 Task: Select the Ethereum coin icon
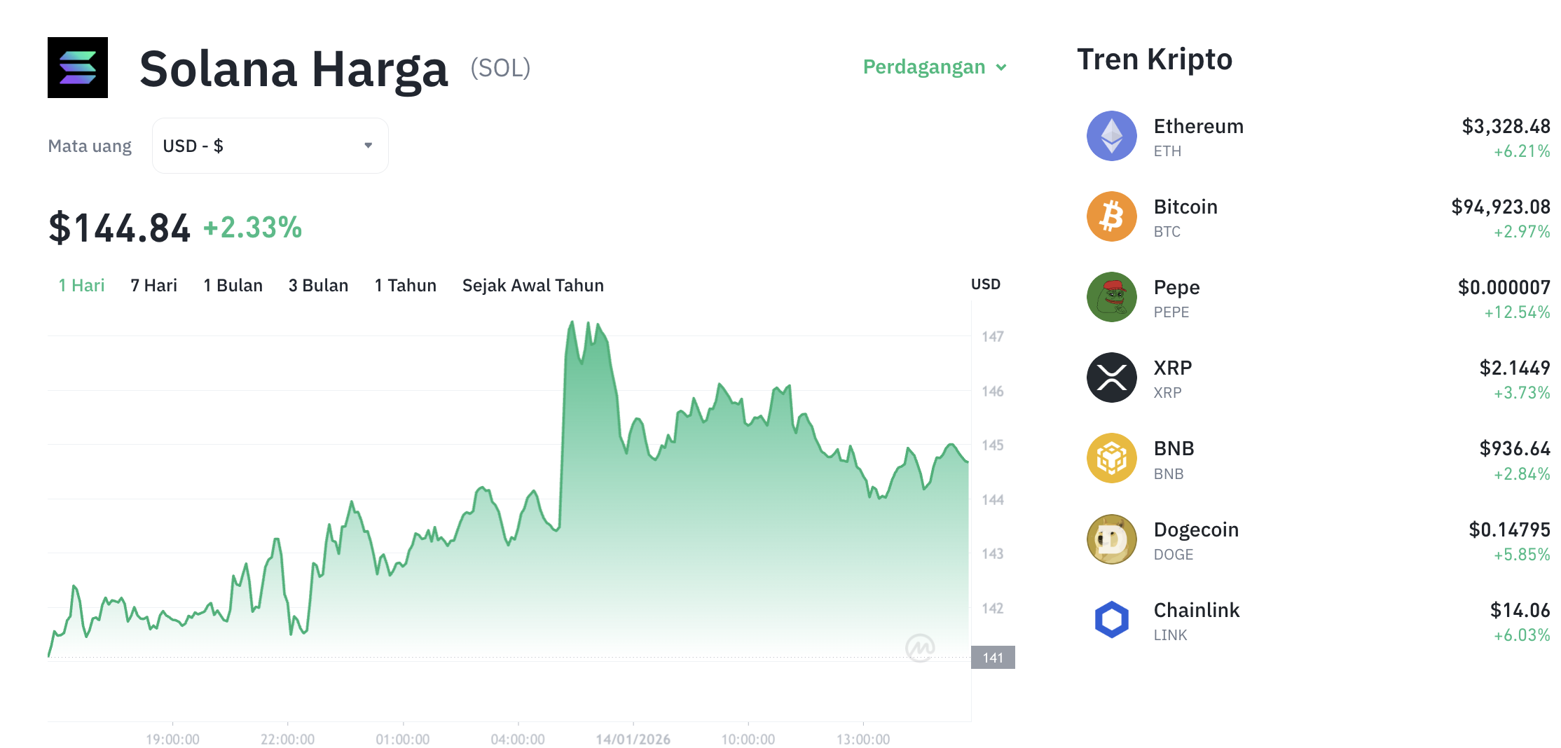pos(1111,137)
